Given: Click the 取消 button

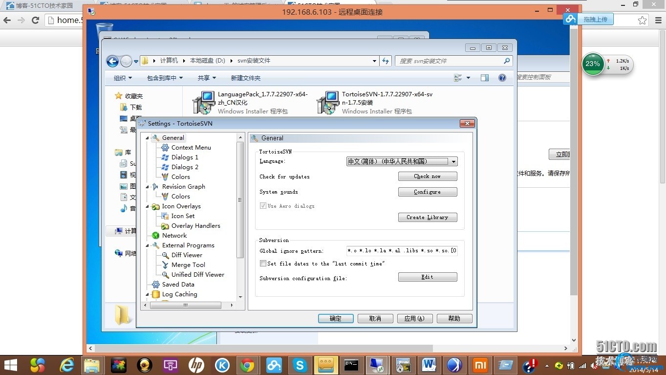Looking at the screenshot, I should 375,318.
